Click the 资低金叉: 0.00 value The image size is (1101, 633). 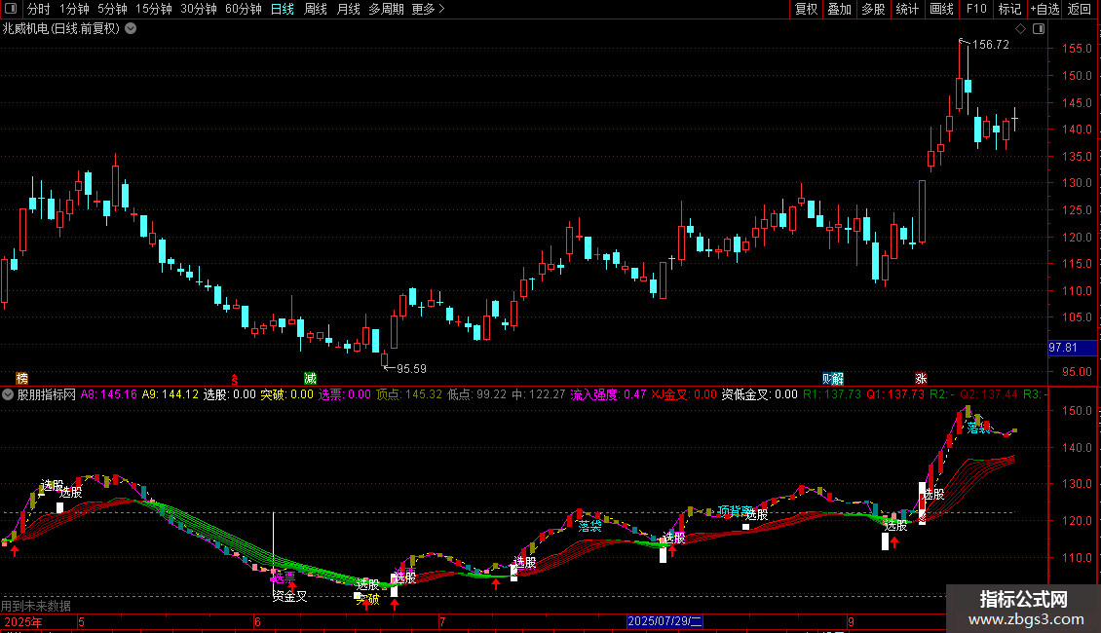tap(760, 394)
